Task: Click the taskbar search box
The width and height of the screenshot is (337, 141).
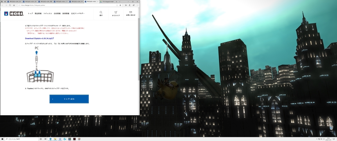Action: coord(21,139)
